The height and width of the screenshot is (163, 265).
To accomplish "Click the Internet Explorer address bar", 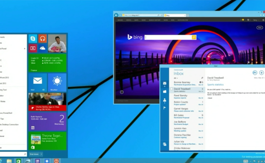I will tap(142, 15).
